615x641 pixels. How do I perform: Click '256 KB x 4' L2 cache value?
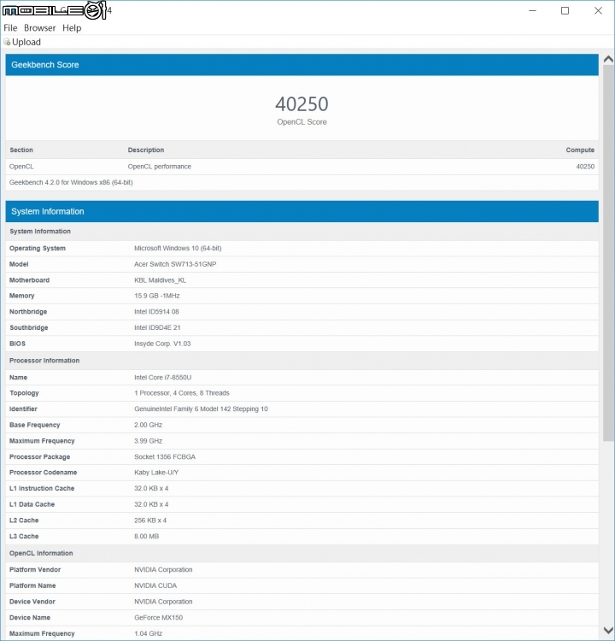coord(150,520)
